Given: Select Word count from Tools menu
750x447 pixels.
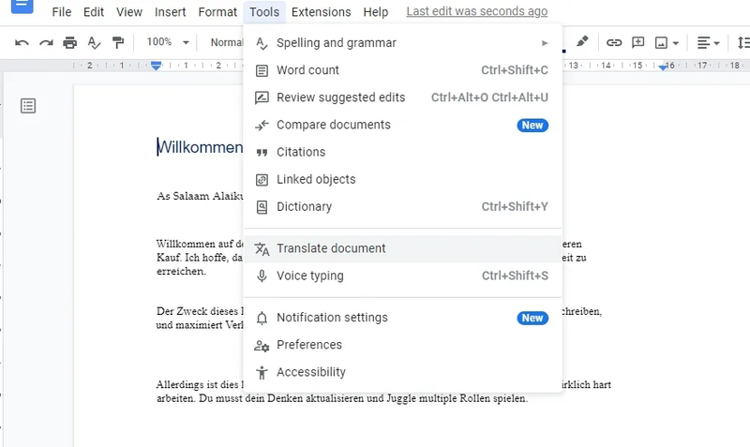Looking at the screenshot, I should pyautogui.click(x=402, y=70).
